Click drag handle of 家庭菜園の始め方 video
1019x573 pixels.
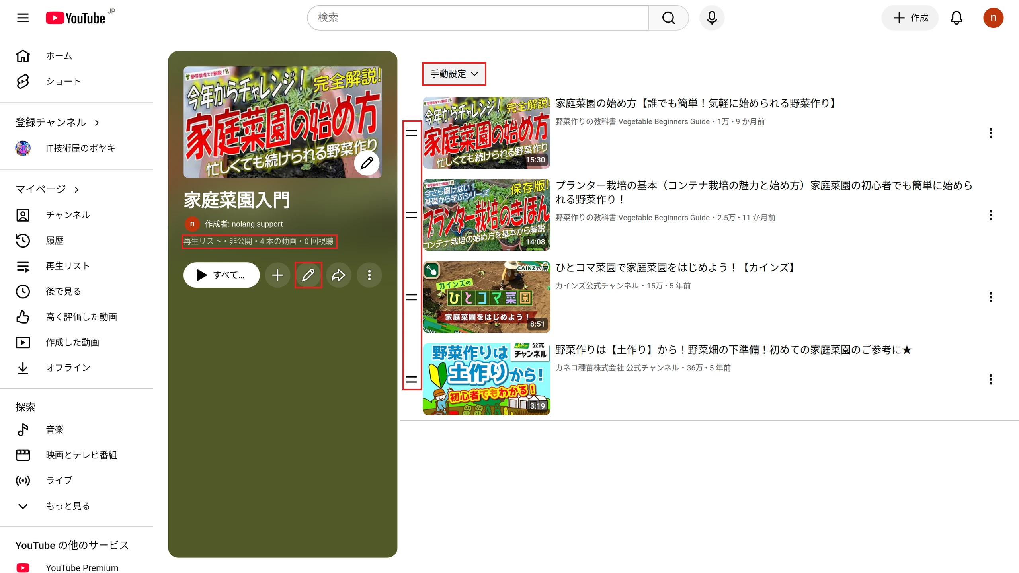pos(411,133)
